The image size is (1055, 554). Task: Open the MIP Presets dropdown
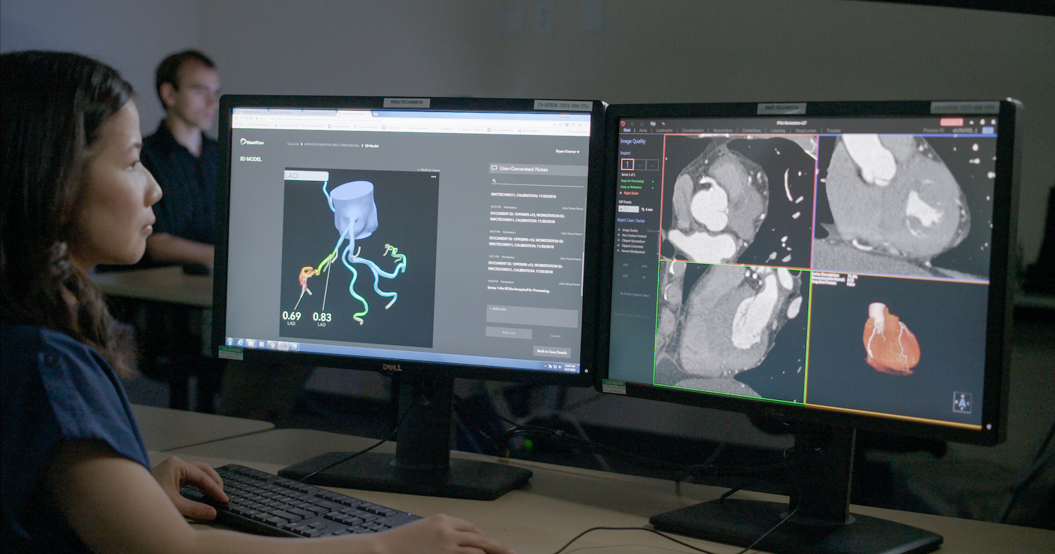(629, 209)
